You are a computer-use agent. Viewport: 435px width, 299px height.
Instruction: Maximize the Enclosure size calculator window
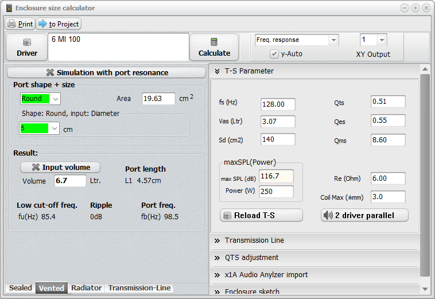(415, 8)
